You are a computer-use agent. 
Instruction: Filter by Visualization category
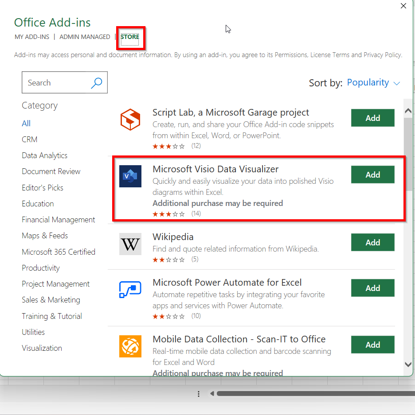tap(42, 348)
